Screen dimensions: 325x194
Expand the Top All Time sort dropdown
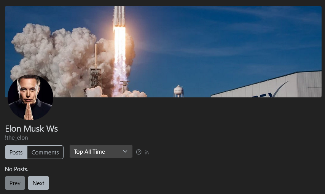101,151
